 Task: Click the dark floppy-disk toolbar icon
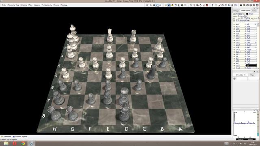[241, 5]
